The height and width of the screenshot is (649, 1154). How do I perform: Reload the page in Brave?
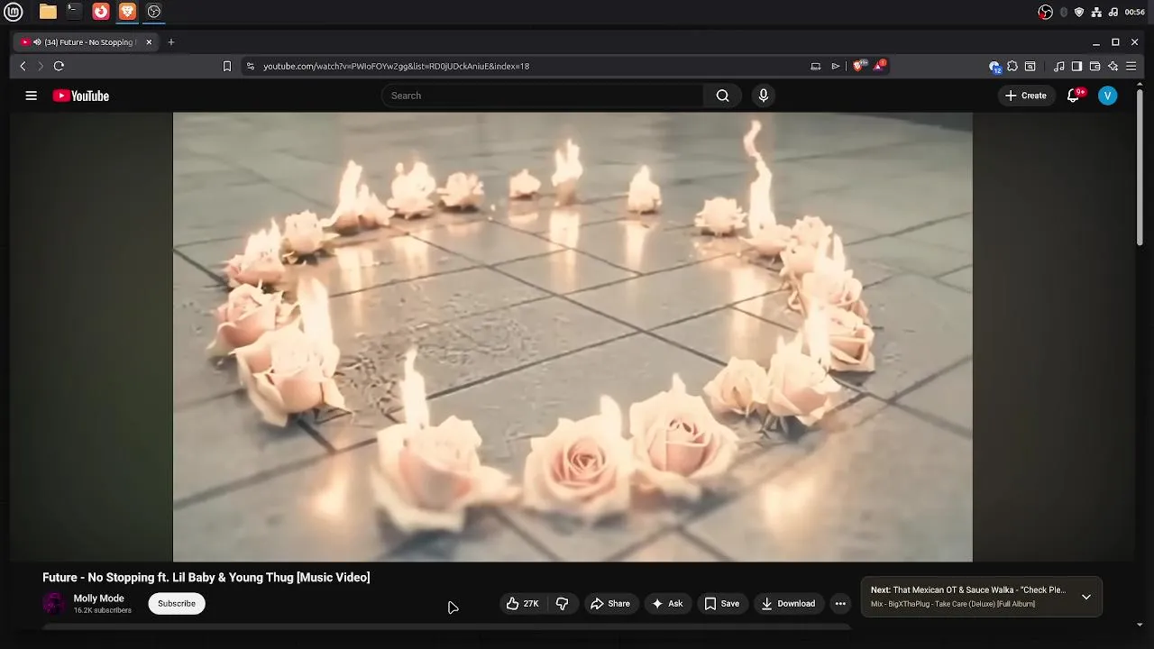(x=59, y=66)
